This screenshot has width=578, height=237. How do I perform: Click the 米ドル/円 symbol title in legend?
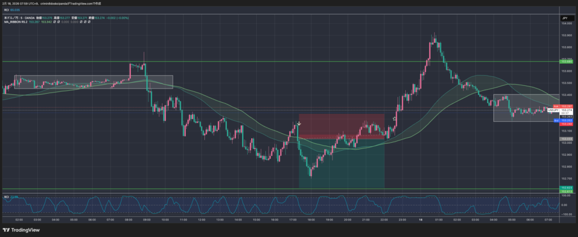click(12, 18)
